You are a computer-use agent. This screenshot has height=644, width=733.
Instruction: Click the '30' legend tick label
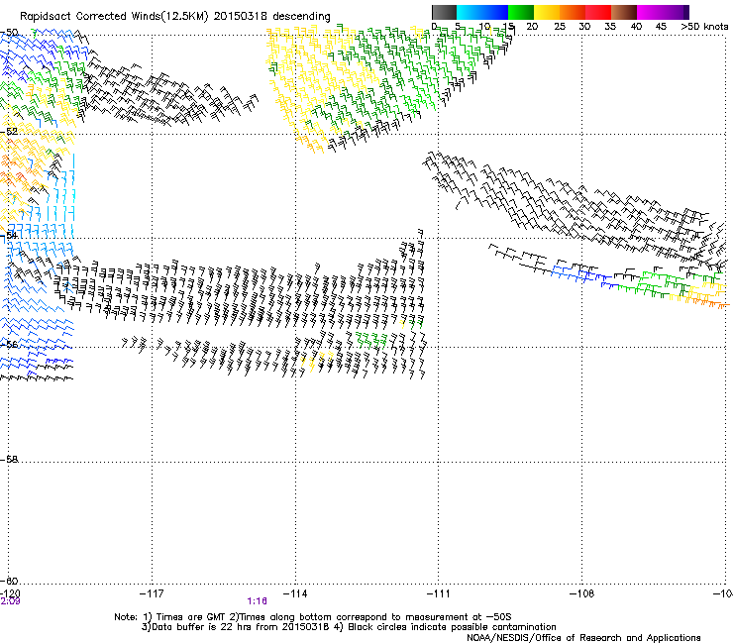tap(584, 27)
